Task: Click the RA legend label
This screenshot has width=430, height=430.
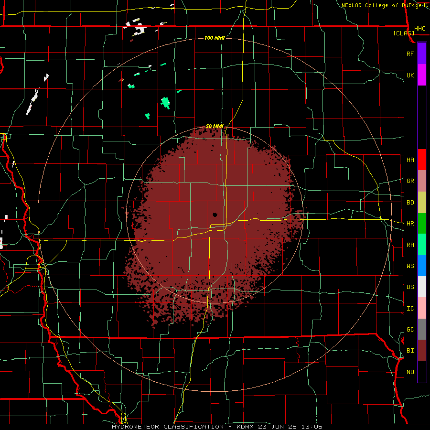Action: (410, 245)
